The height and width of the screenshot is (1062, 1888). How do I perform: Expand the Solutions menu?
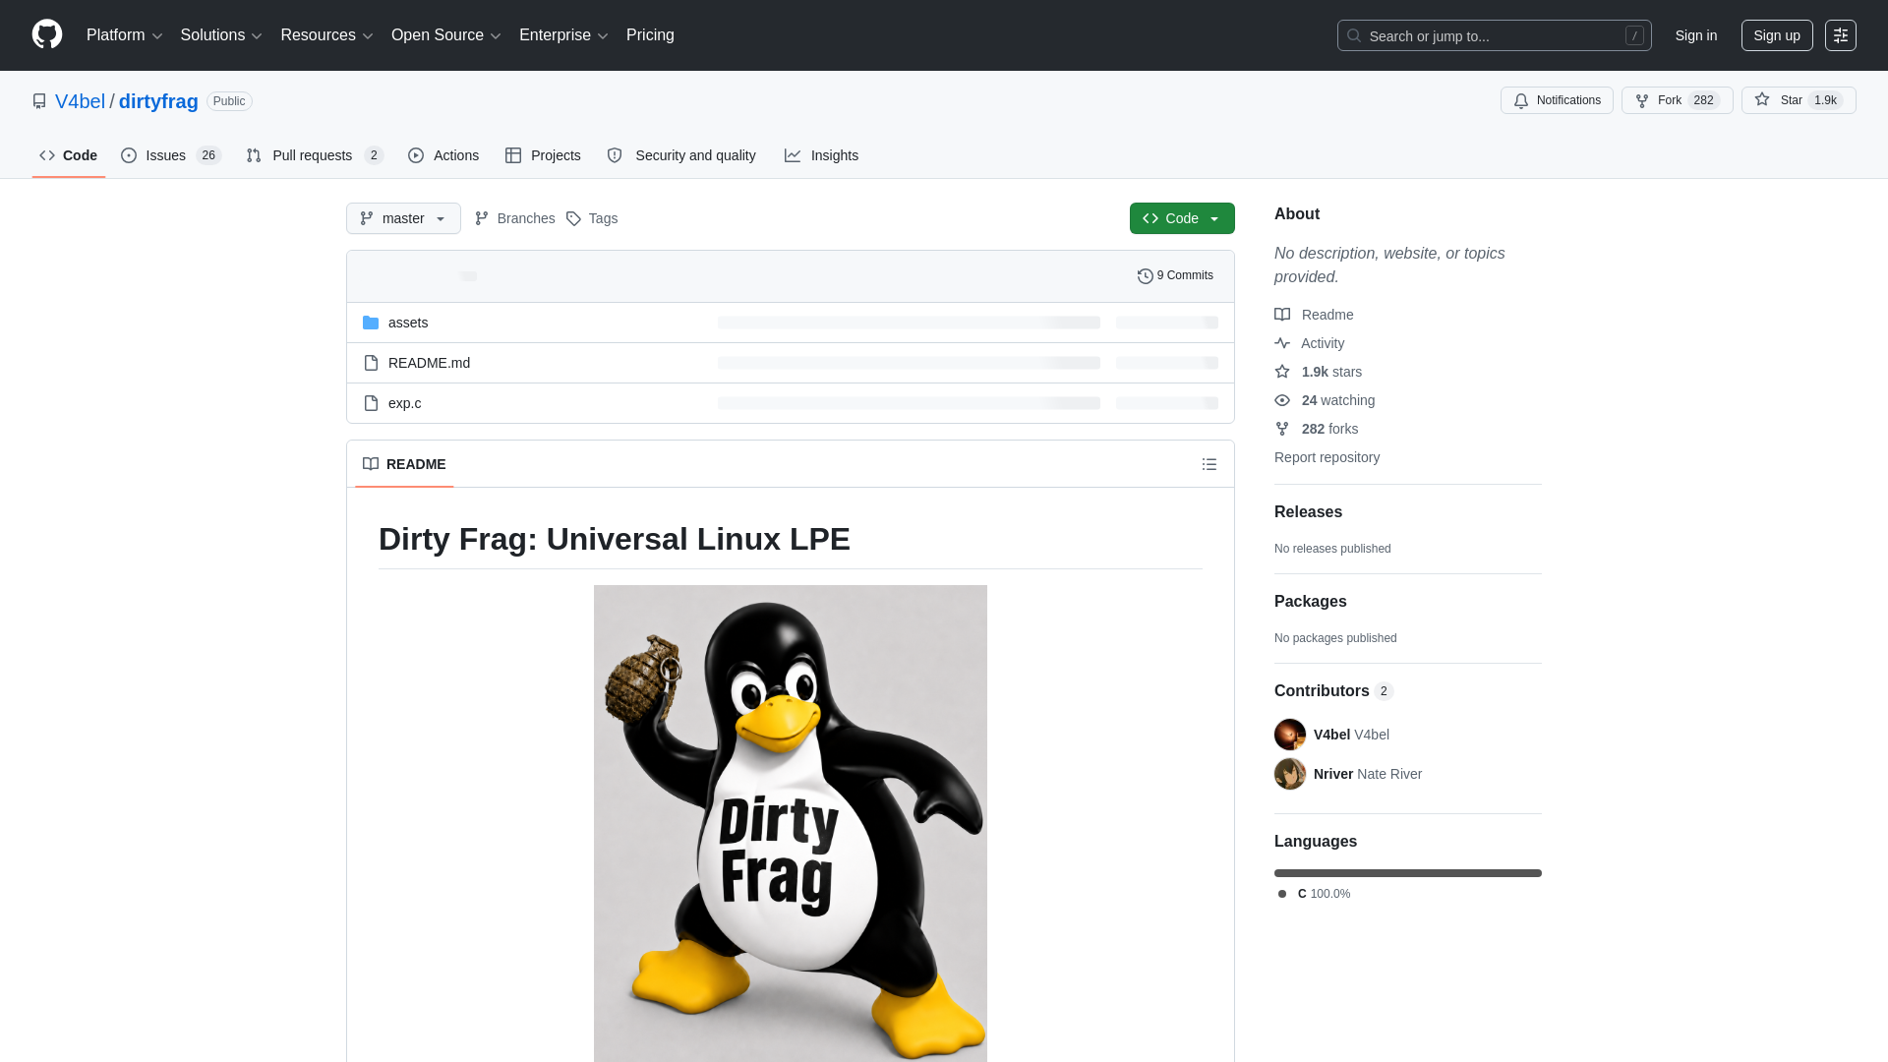(x=221, y=35)
